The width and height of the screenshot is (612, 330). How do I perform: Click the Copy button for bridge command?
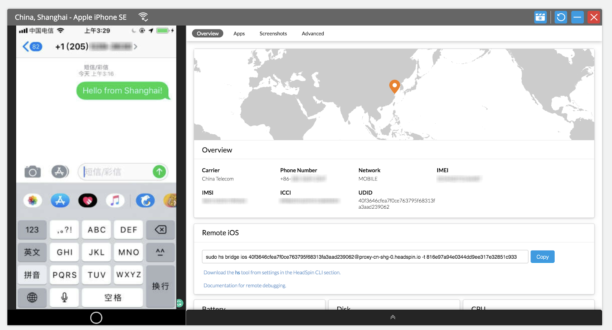542,257
